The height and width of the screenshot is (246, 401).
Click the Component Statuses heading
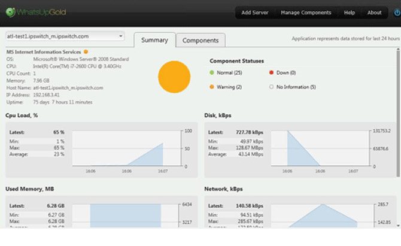pos(237,61)
